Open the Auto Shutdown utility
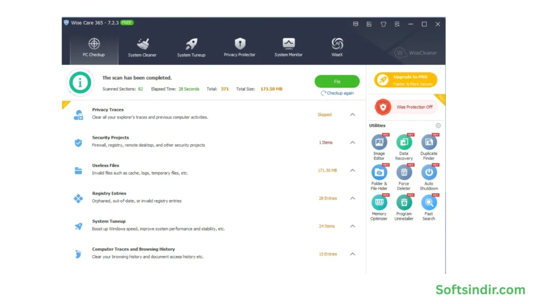This screenshot has width=541, height=304. click(x=428, y=173)
